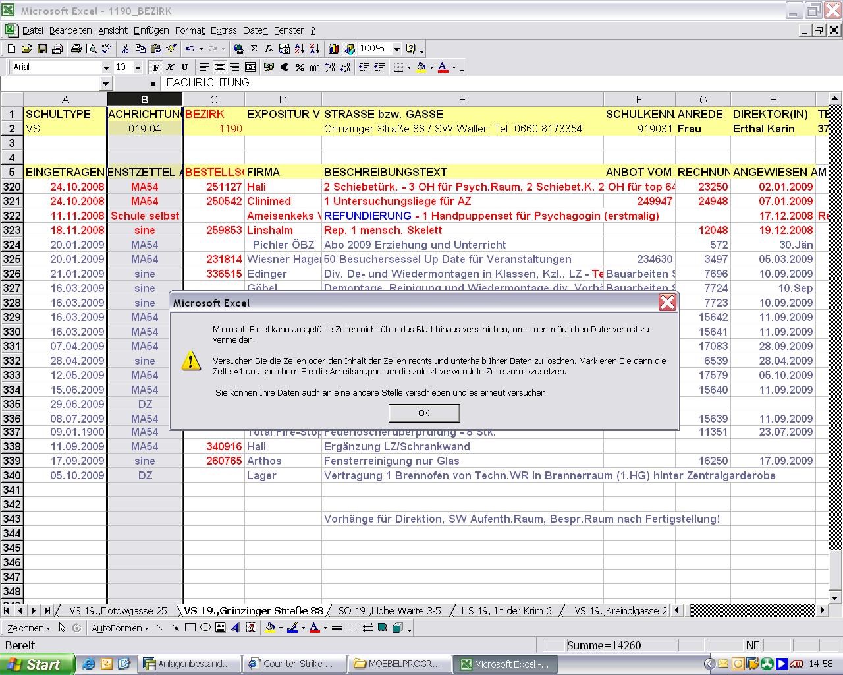
Task: Click the Windows Start button
Action: point(36,664)
